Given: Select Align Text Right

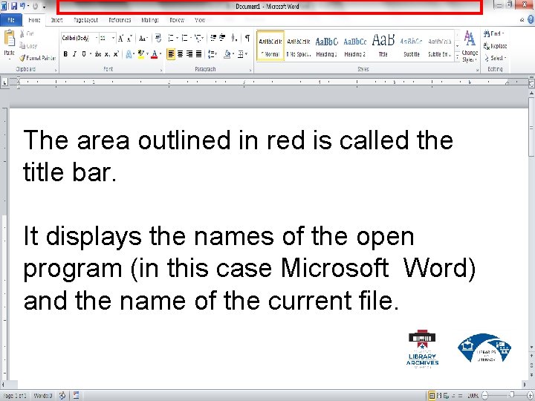Looking at the screenshot, I should click(x=189, y=54).
